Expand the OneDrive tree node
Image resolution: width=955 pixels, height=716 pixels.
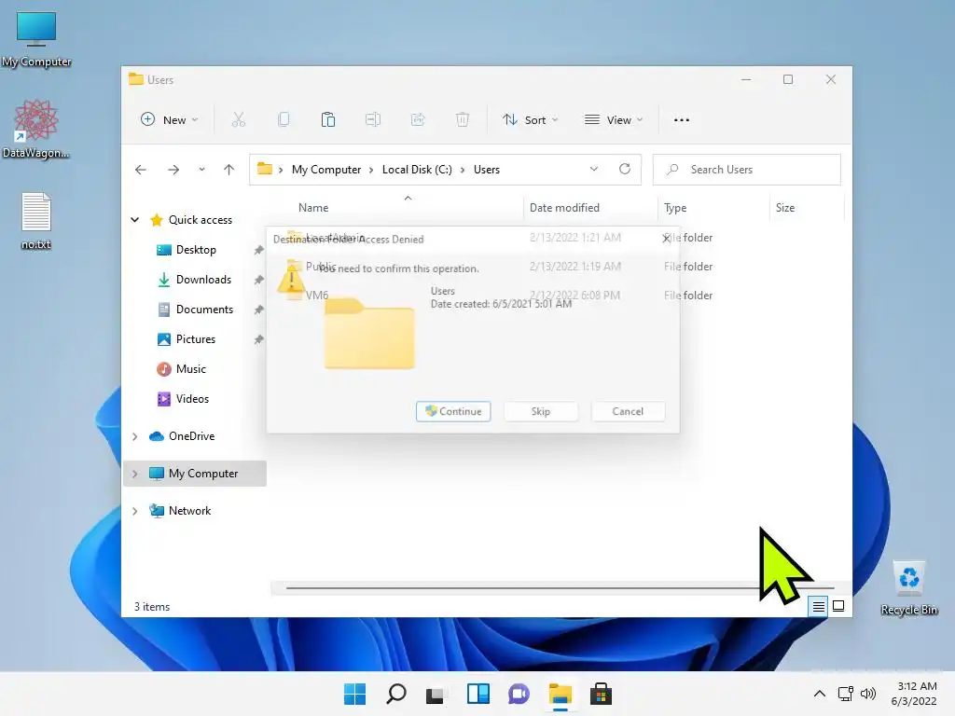135,436
